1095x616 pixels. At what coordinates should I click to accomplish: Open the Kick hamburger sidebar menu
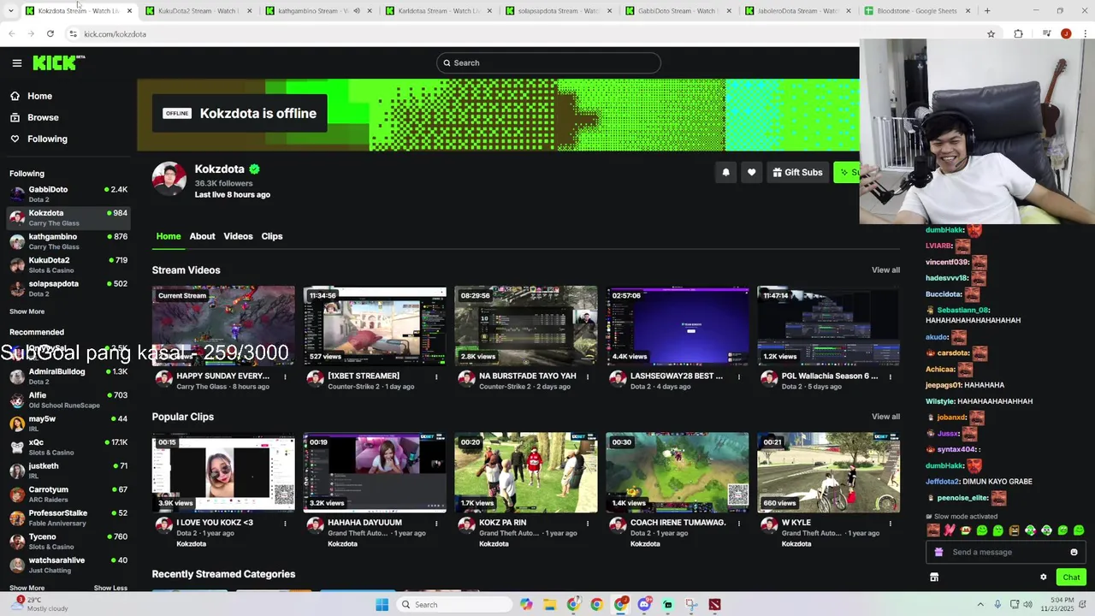16,62
